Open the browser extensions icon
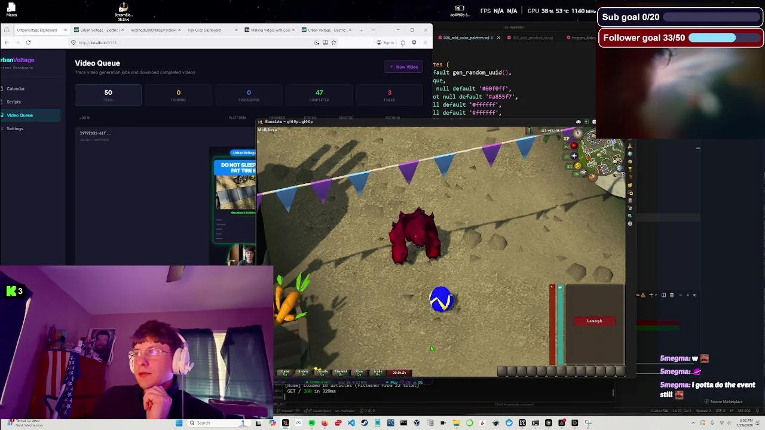This screenshot has width=765, height=430. coord(403,42)
